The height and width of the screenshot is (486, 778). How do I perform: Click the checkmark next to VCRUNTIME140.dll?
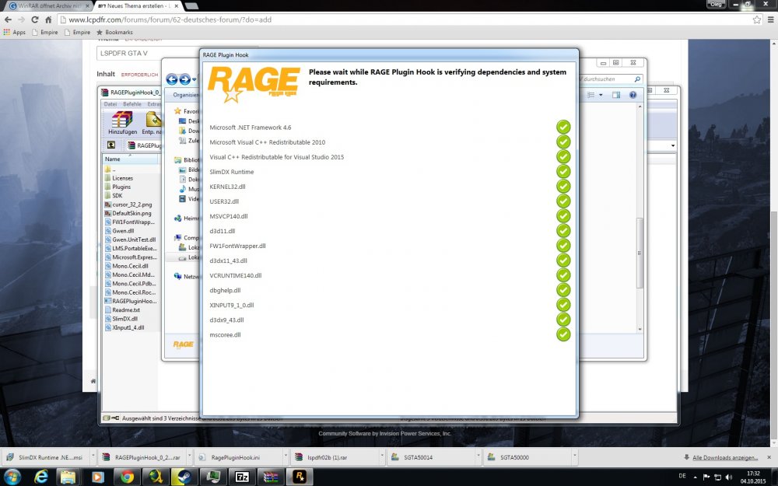point(563,275)
